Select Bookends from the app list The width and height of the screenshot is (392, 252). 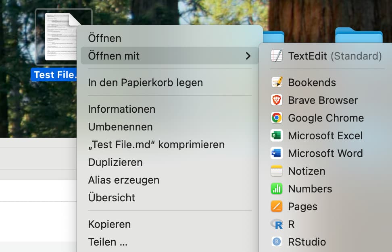pos(312,83)
